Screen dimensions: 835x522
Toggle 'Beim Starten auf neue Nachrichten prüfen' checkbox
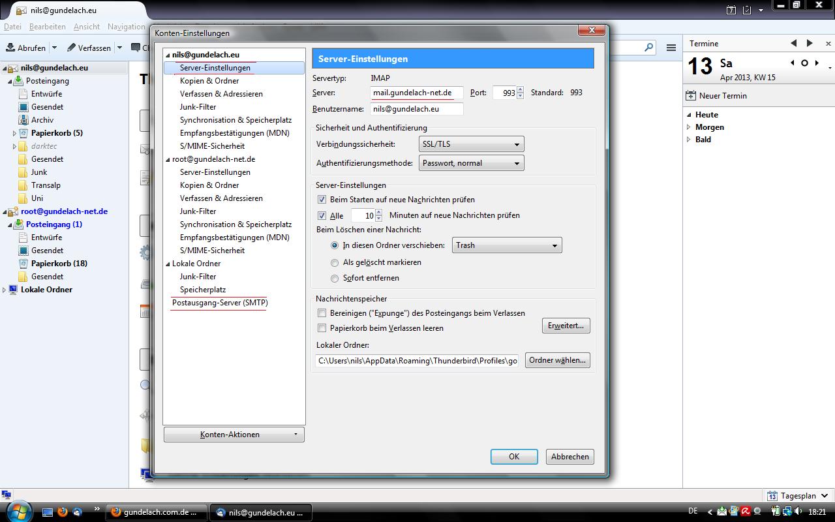click(x=322, y=200)
